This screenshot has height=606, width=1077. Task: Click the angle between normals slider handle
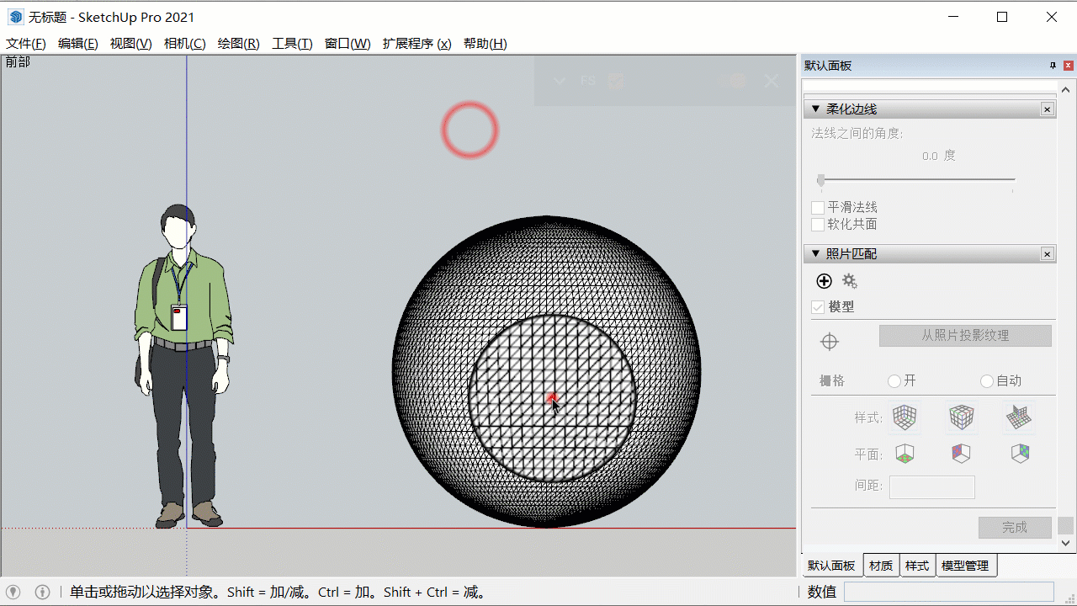point(821,180)
